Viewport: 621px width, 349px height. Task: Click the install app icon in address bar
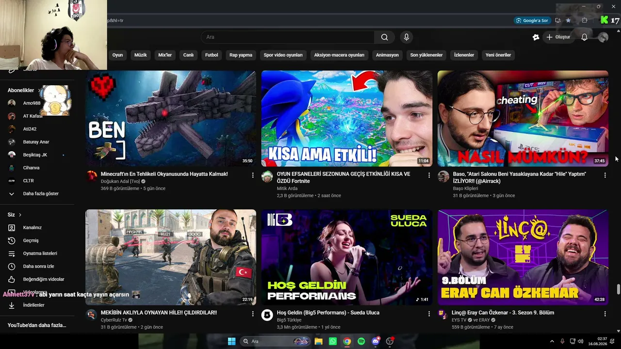point(557,20)
